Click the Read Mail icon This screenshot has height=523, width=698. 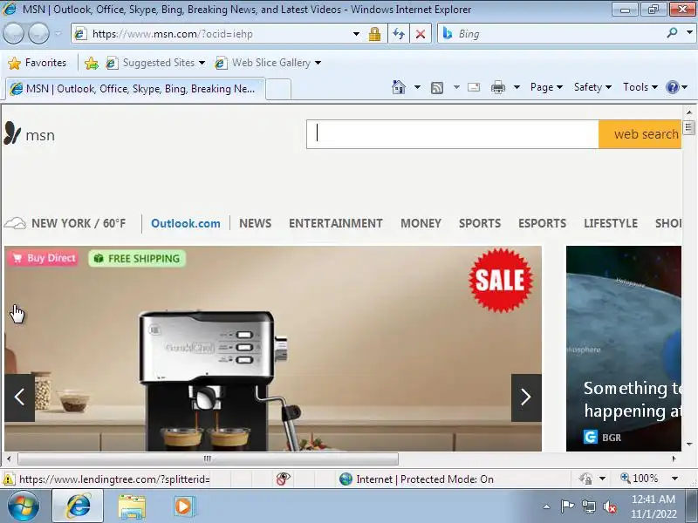474,87
